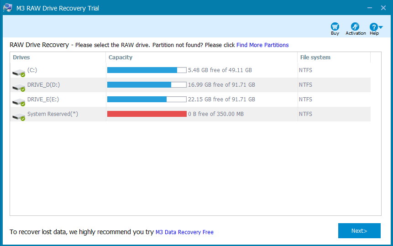Viewport: 393px width, 246px height.
Task: Select the DRIVE_D(D:) drive icon
Action: [19, 87]
